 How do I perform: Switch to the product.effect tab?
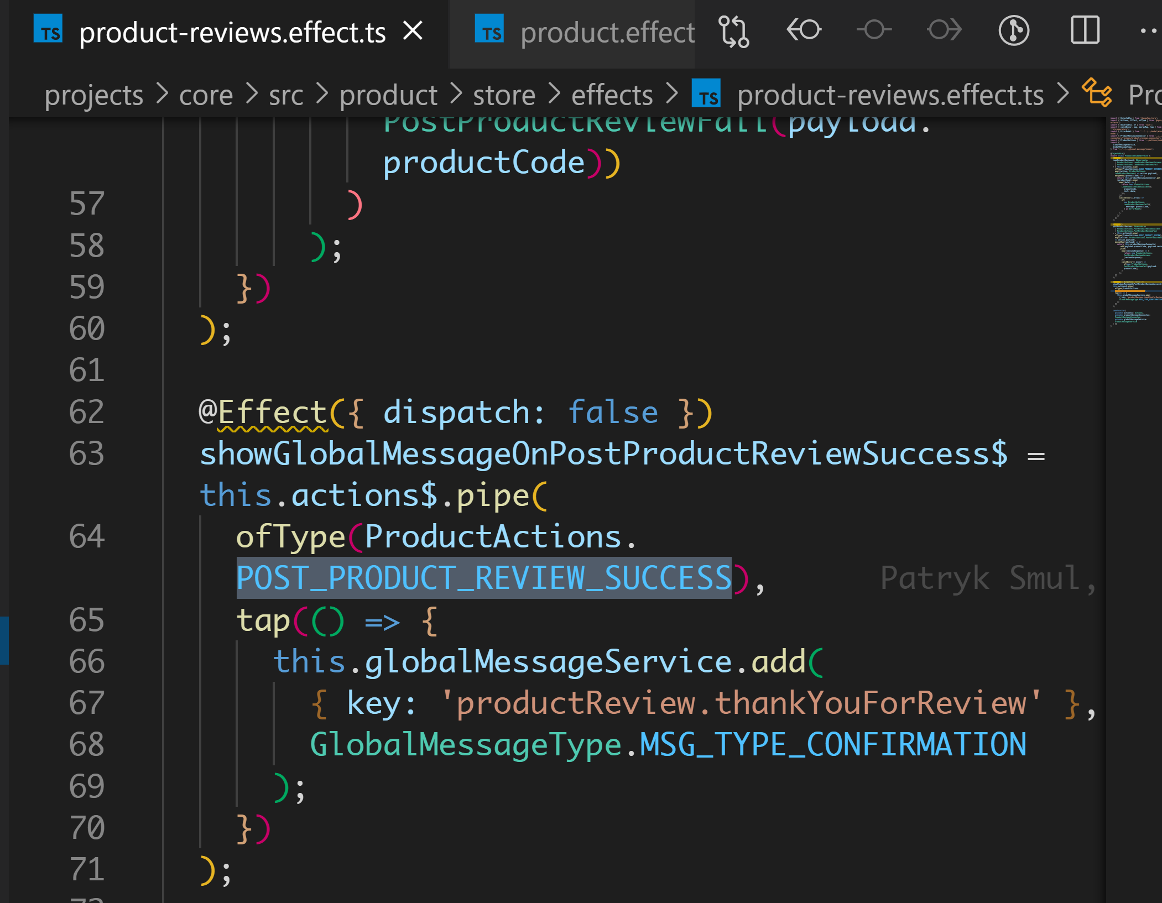pyautogui.click(x=606, y=32)
